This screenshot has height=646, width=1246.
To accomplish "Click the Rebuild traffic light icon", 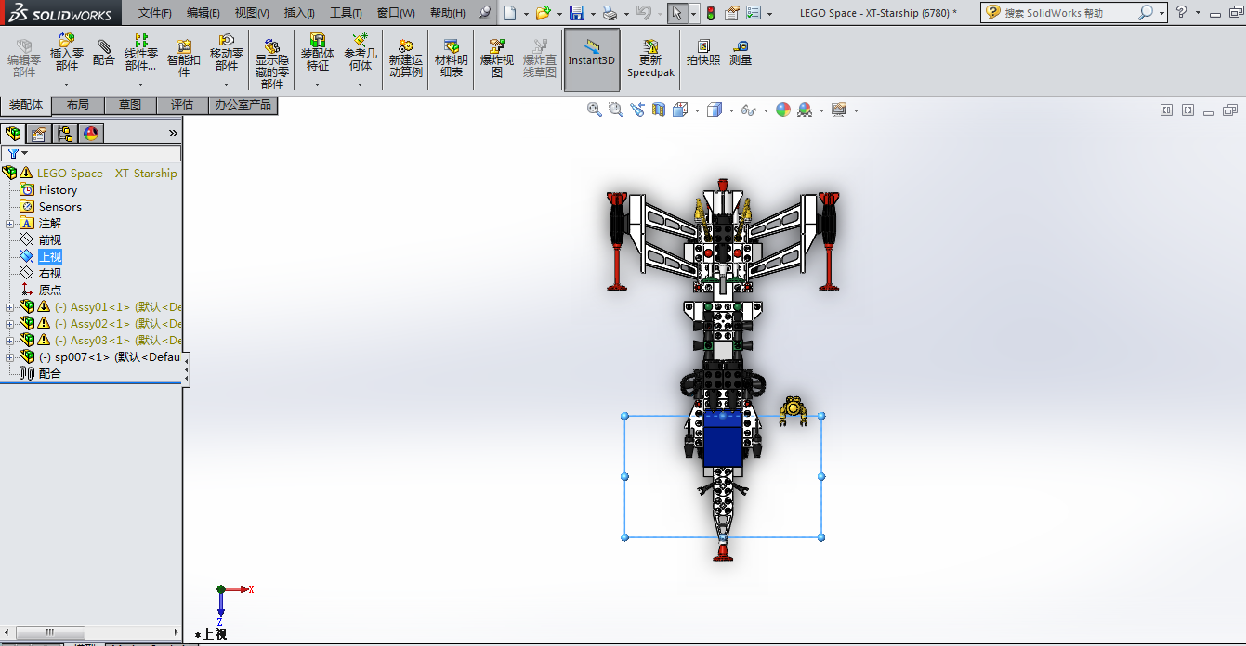I will pos(711,13).
